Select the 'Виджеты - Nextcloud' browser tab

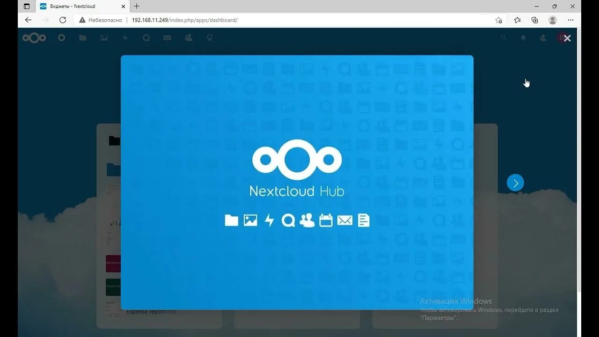click(x=83, y=6)
